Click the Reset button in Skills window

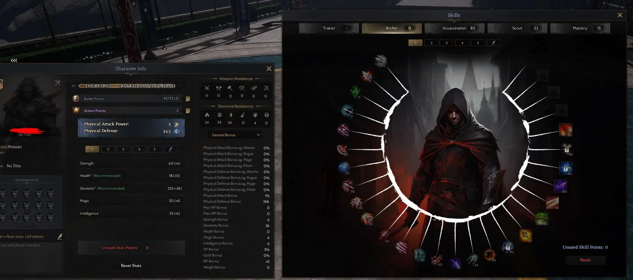point(586,260)
